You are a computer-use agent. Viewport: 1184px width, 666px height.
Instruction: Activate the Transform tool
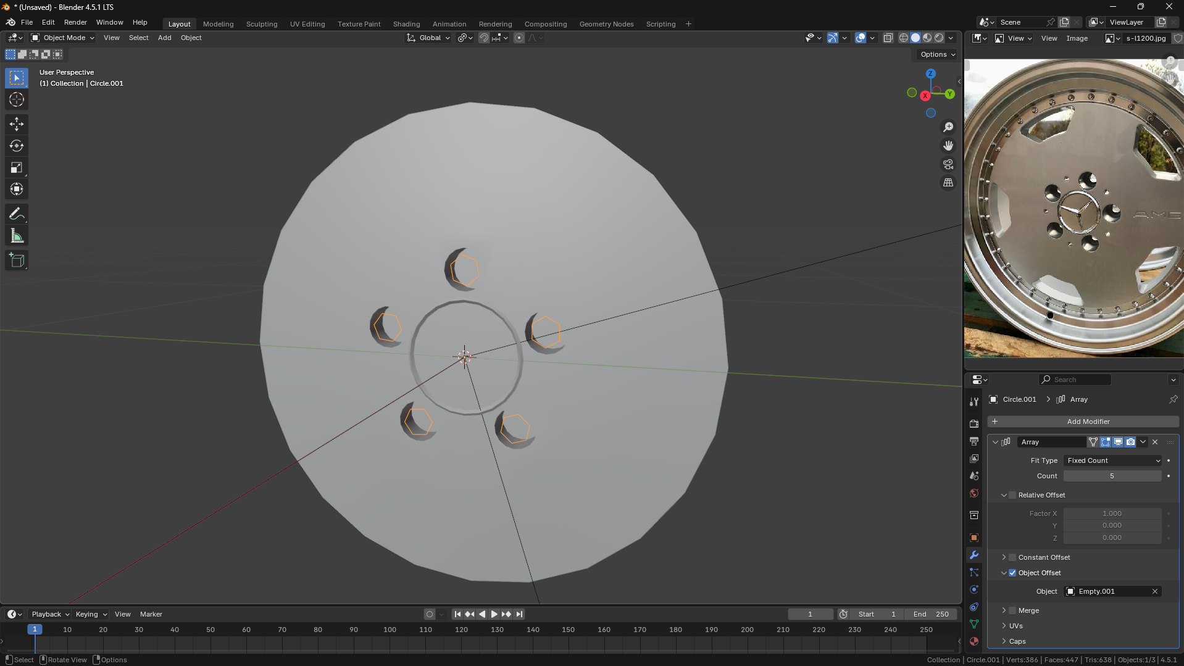pos(17,189)
